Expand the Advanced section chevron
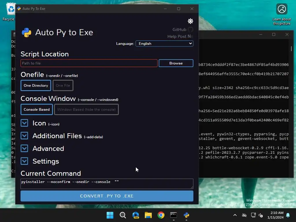 pyautogui.click(x=24, y=148)
